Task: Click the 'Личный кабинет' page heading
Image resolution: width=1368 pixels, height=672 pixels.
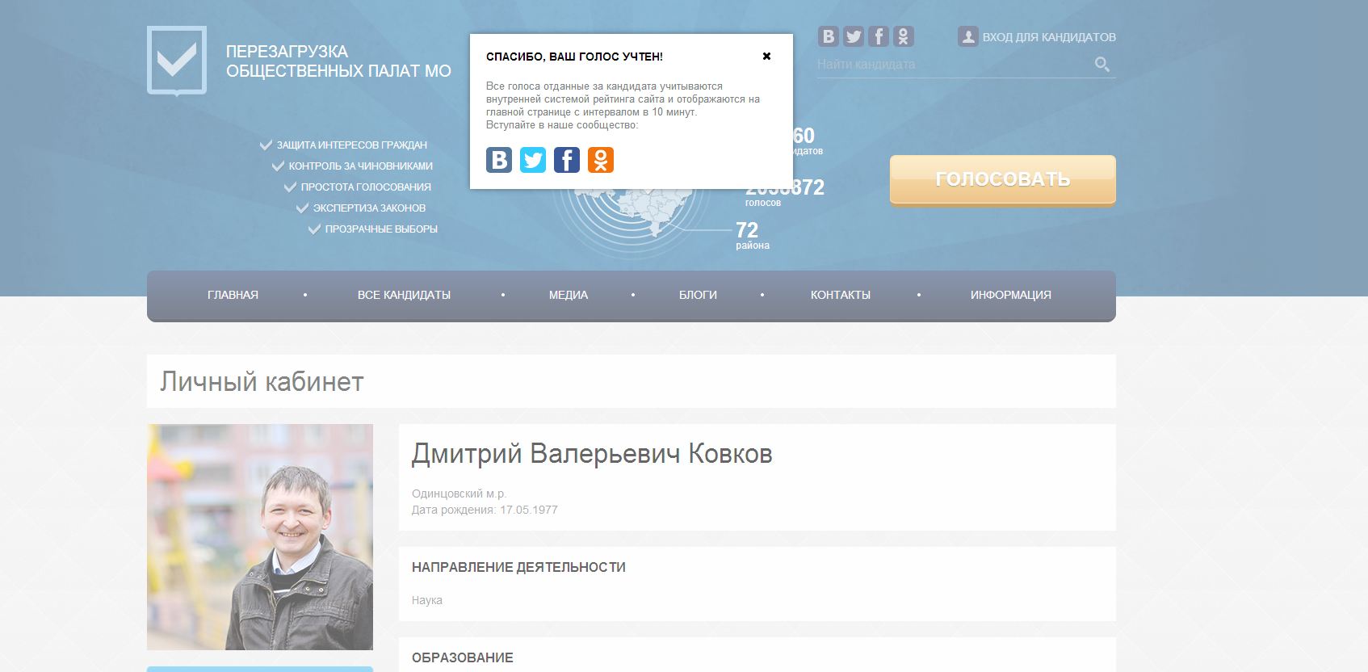Action: coord(262,381)
